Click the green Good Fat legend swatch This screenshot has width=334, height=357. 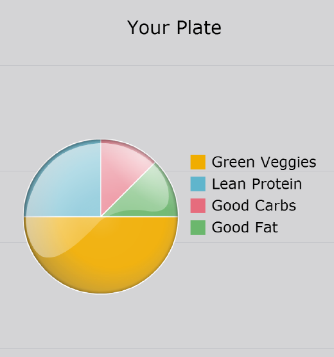198,227
